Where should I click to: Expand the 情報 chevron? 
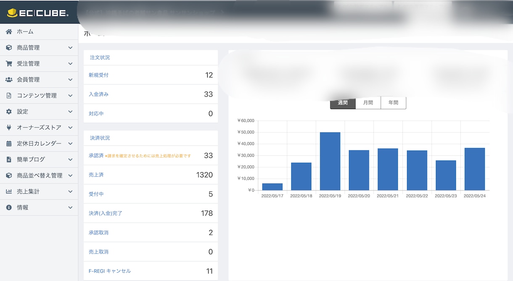pyautogui.click(x=70, y=208)
